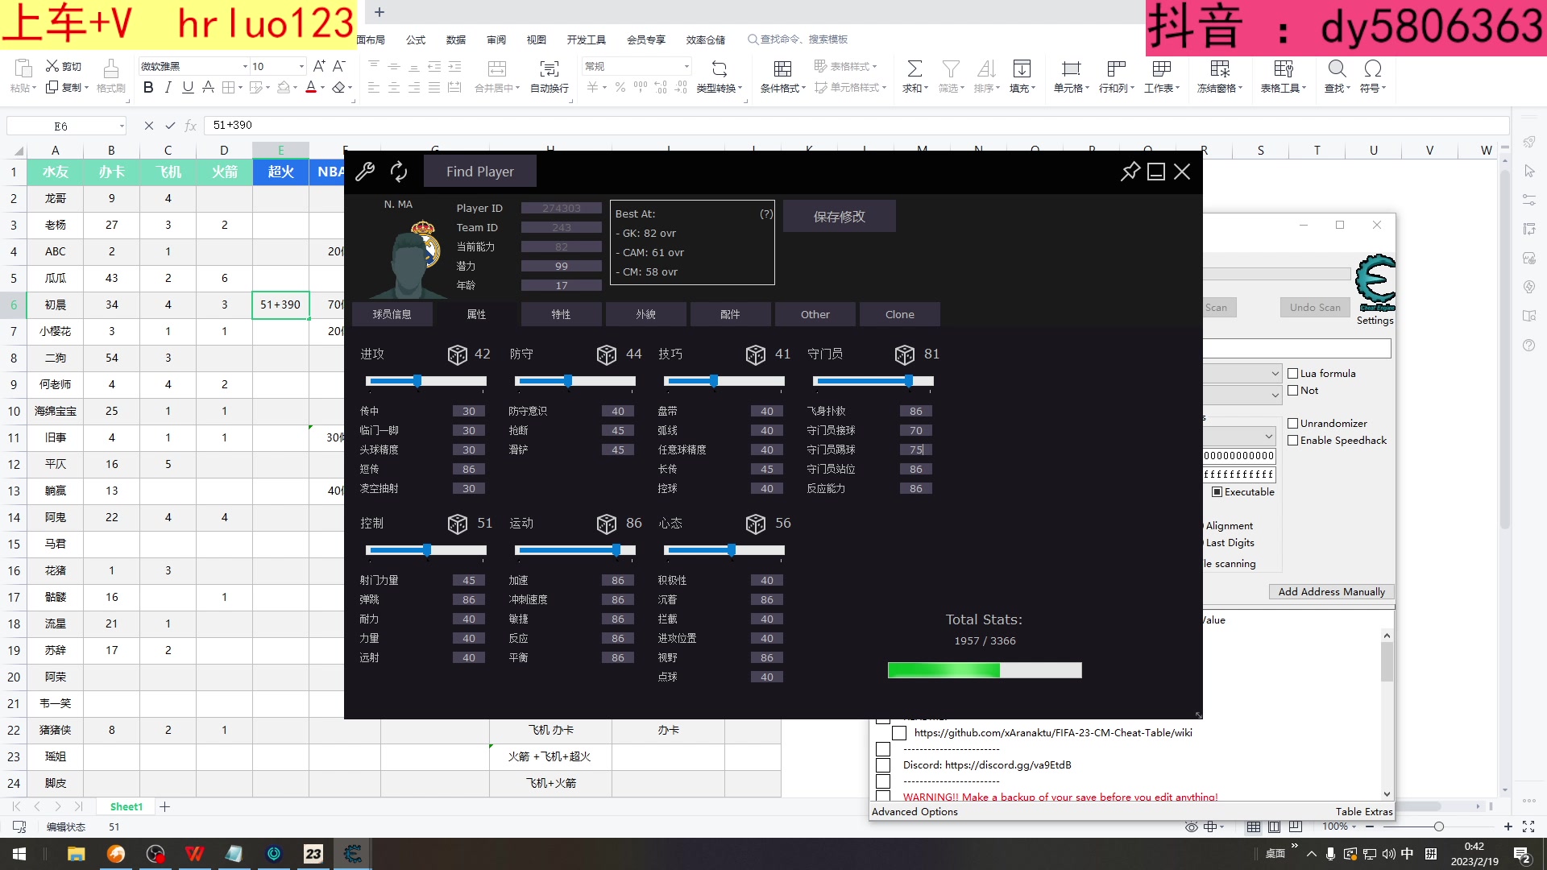
Task: Randomize the 心态 attribute dice icon
Action: click(755, 524)
